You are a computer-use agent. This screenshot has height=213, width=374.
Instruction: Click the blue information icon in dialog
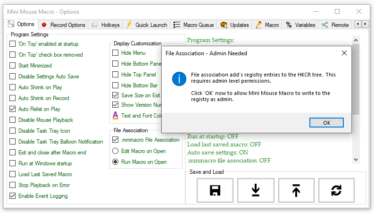(179, 79)
